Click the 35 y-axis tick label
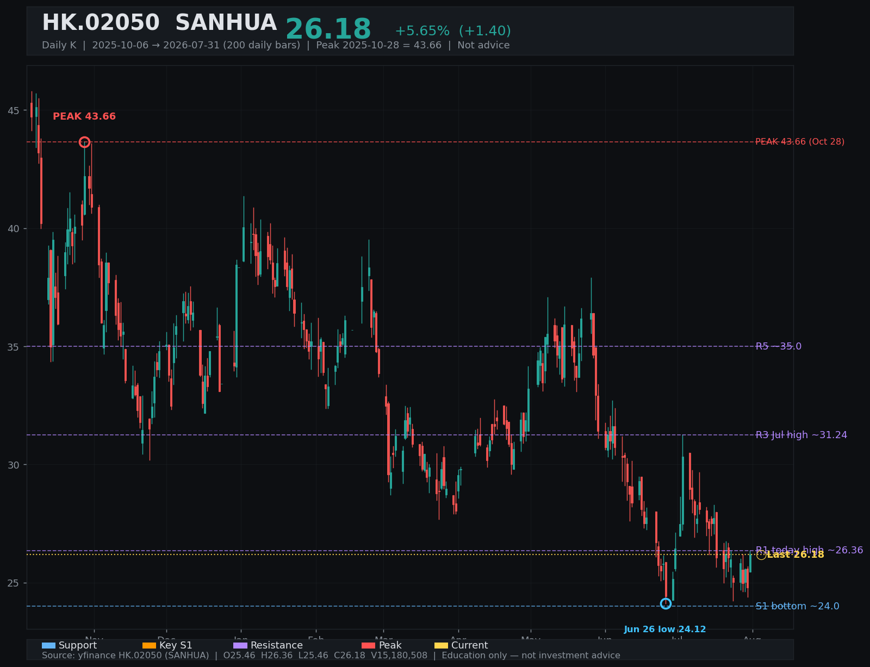Viewport: 870px width, 667px height. [x=14, y=347]
